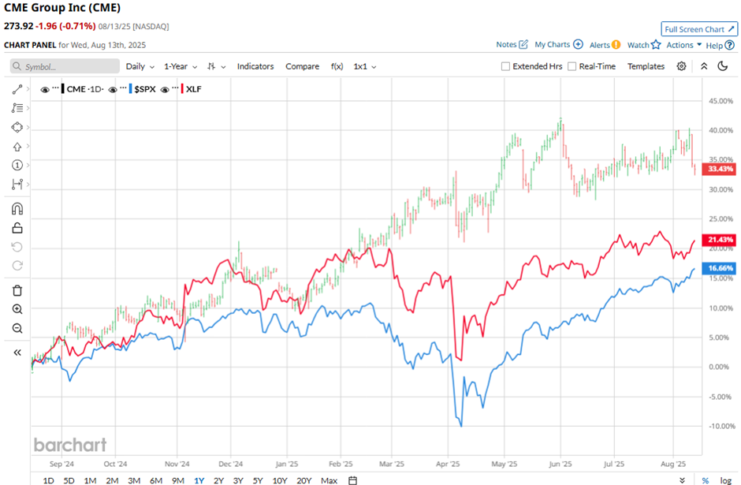Delete drawings with the trash icon
The image size is (741, 485).
click(17, 290)
